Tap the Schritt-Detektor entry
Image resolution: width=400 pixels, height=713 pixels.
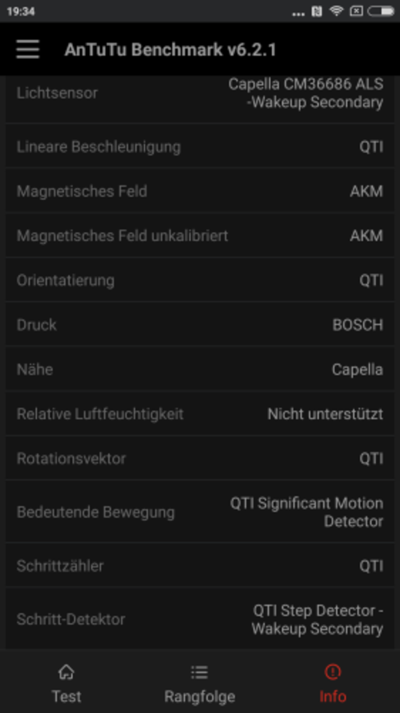[200, 618]
